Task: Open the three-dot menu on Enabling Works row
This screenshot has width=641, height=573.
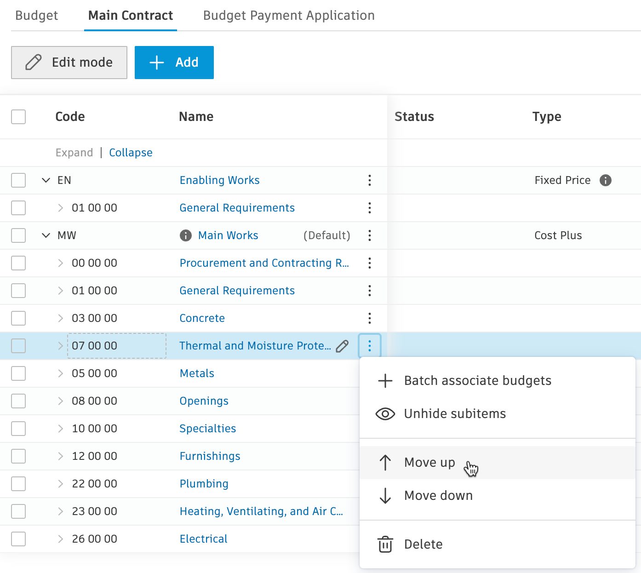Action: click(x=370, y=180)
